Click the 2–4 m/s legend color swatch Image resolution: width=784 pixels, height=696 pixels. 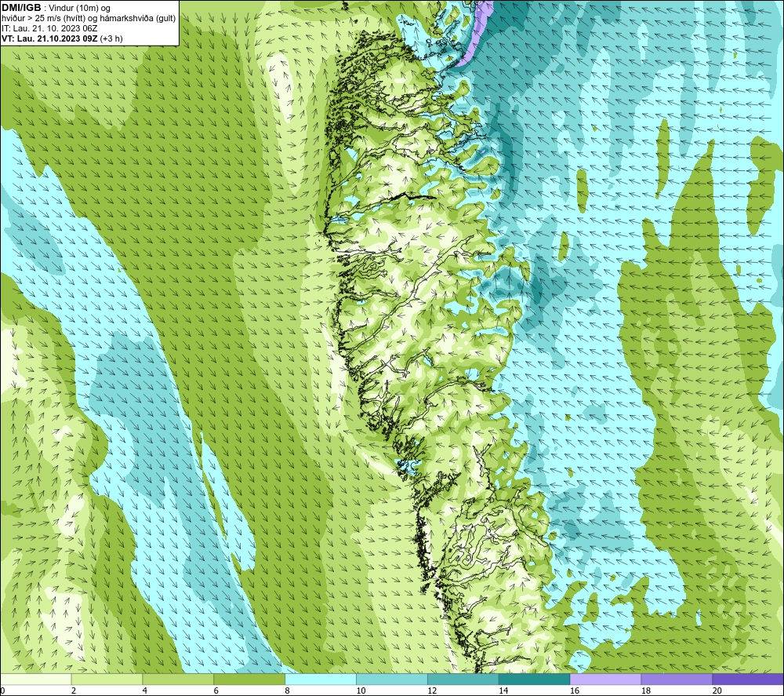coord(107,679)
